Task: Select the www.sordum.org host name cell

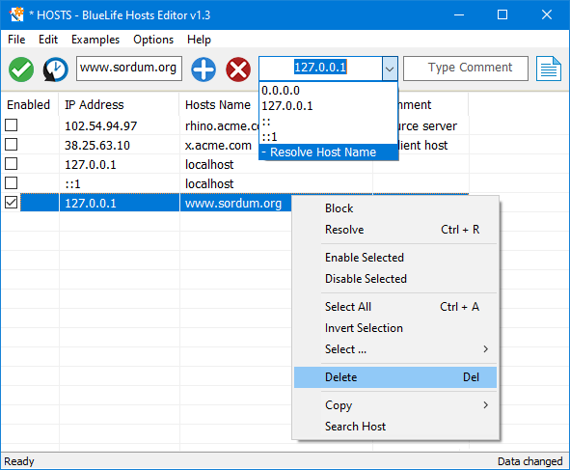Action: click(235, 203)
